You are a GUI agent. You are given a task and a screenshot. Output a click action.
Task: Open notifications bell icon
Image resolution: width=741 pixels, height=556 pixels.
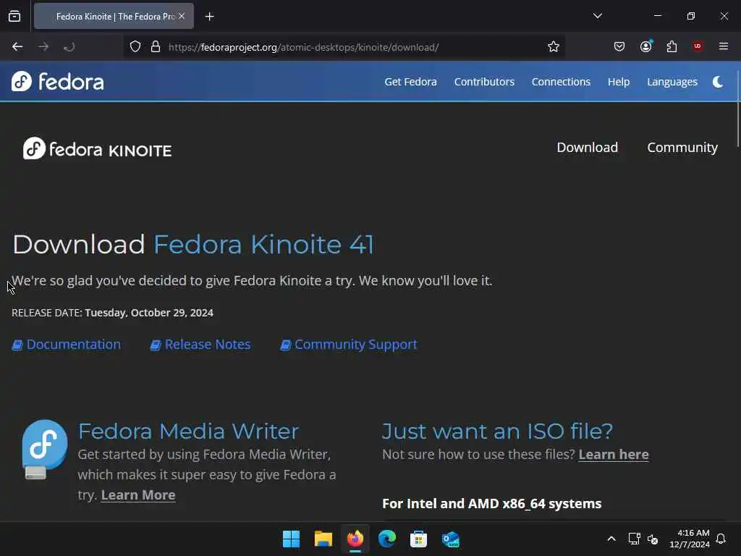click(x=721, y=539)
